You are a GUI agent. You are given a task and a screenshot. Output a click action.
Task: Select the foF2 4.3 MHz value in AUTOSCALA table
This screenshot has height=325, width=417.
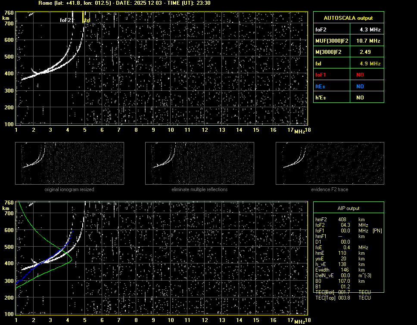pyautogui.click(x=370, y=30)
